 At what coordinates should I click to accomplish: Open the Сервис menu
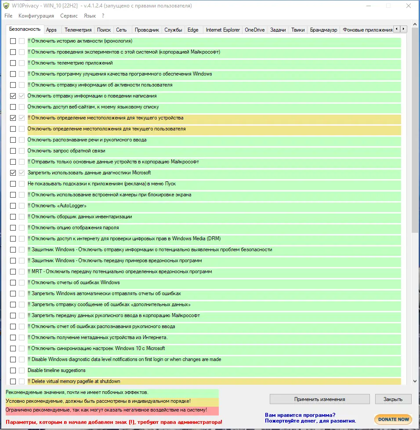click(x=69, y=16)
